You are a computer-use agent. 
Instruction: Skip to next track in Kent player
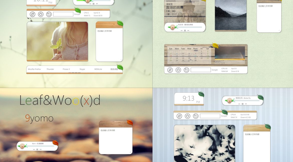point(41,150)
